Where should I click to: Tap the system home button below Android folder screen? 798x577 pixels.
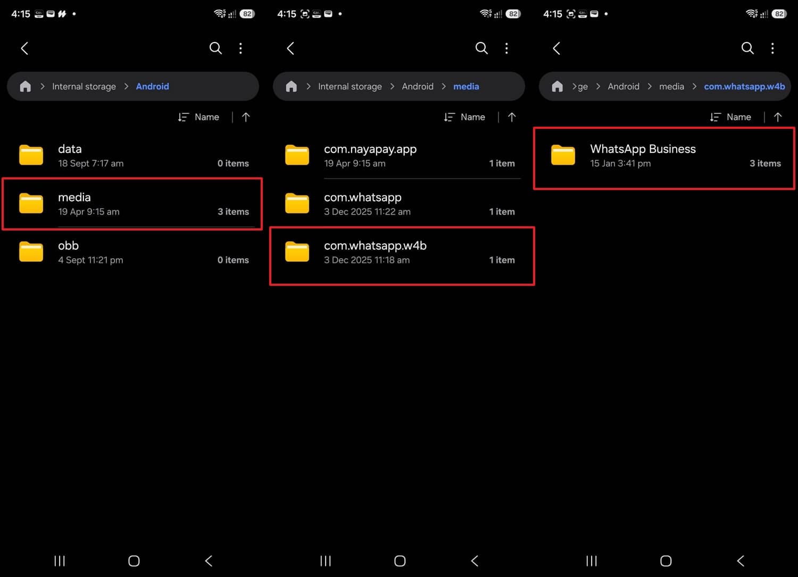[134, 560]
